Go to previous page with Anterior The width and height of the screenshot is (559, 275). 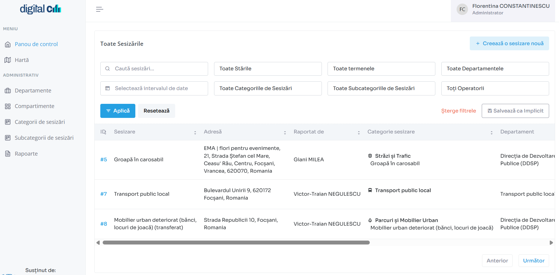[497, 261]
